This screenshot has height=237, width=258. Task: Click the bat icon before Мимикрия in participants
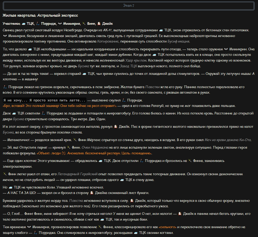tap(60, 24)
